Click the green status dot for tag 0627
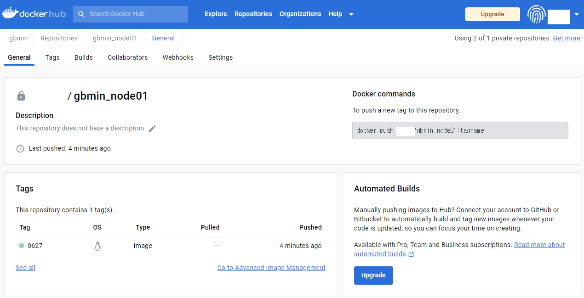584x298 pixels. coord(22,246)
